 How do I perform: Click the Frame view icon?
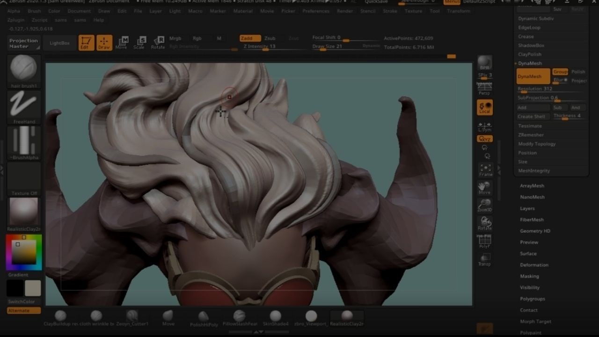click(485, 170)
